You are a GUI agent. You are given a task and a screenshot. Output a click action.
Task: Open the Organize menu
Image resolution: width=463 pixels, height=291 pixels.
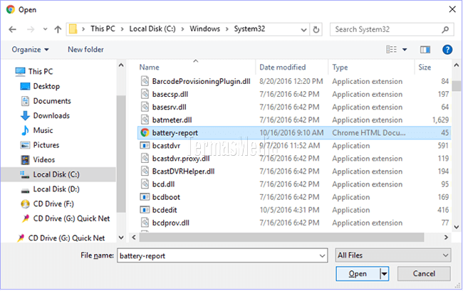30,50
